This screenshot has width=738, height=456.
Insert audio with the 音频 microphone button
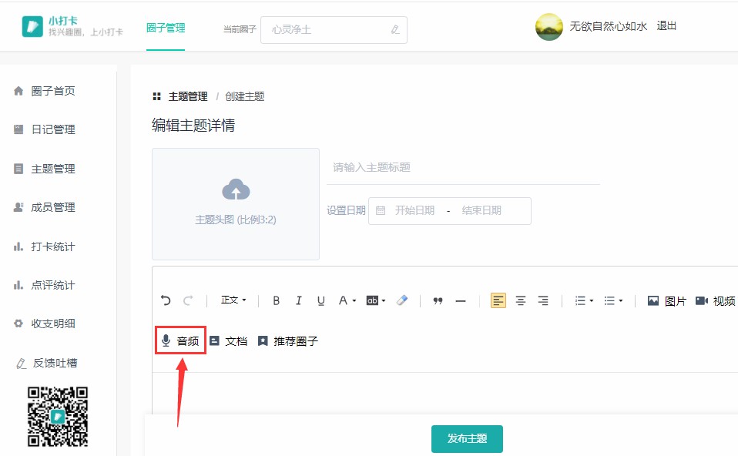click(180, 340)
